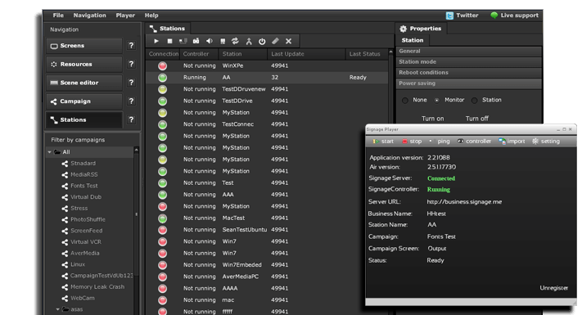Click the Win7Embeded station name
This screenshot has width=582, height=315.
[x=241, y=265]
